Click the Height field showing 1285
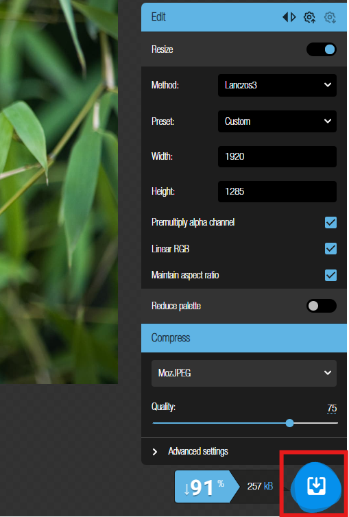349x517 pixels. (x=277, y=191)
